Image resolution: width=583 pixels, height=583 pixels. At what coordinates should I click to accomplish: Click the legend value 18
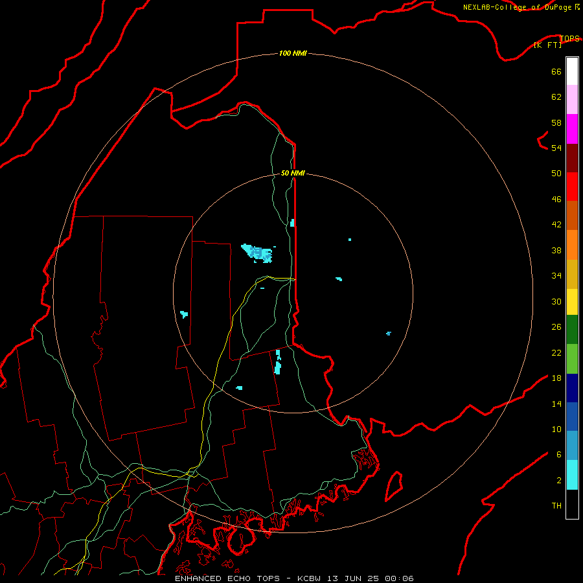pyautogui.click(x=556, y=378)
